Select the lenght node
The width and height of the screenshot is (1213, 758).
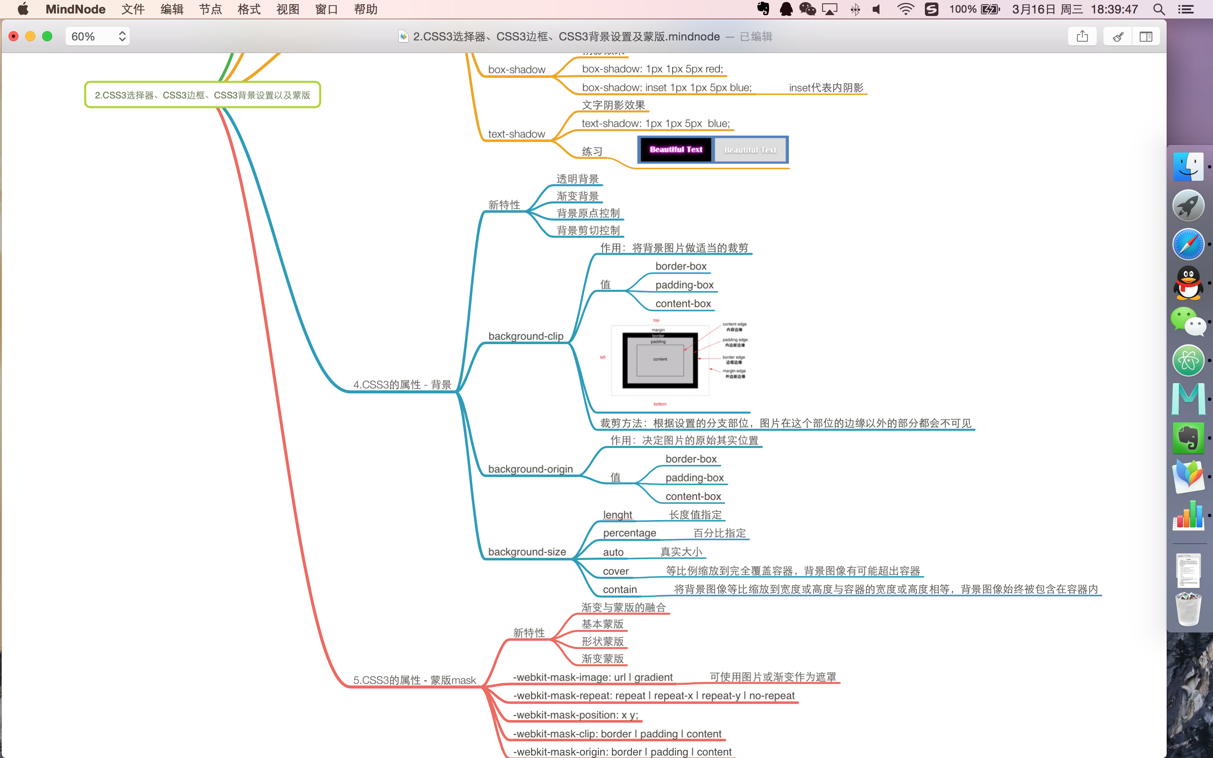pos(617,515)
